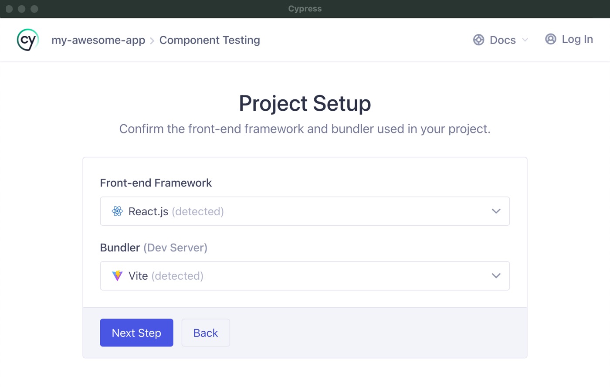The width and height of the screenshot is (610, 387).
Task: Select the Component Testing breadcrumb entry
Action: click(x=210, y=40)
